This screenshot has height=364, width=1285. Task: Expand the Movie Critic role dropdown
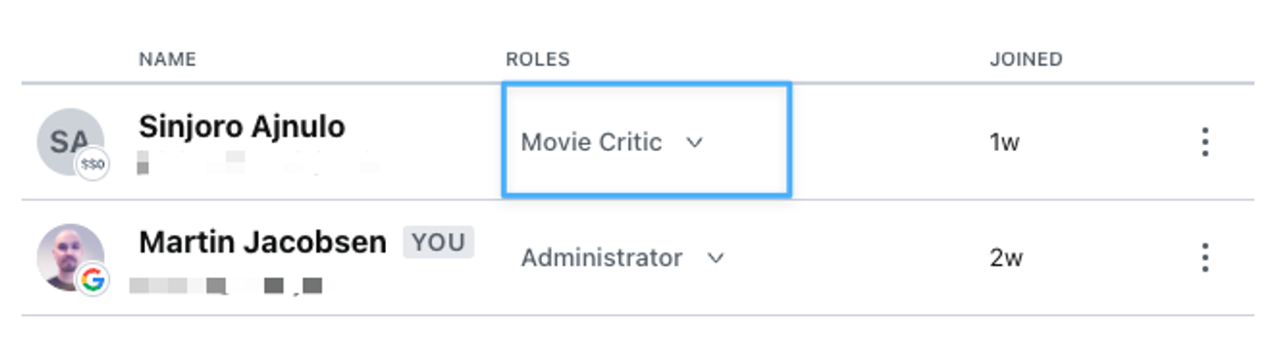click(592, 142)
